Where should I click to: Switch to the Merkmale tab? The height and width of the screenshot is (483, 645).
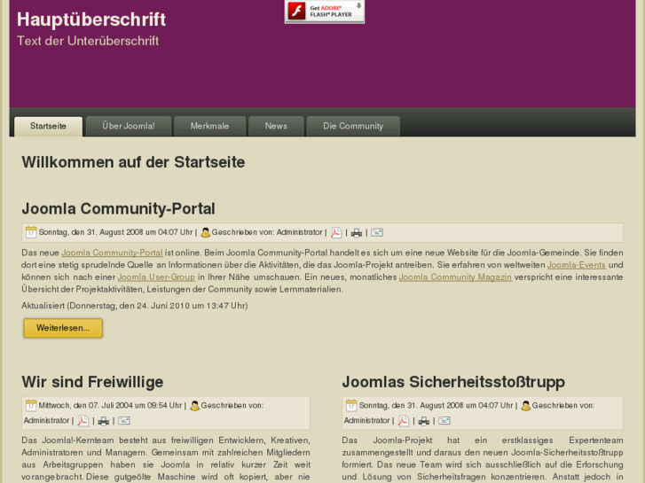pos(209,126)
